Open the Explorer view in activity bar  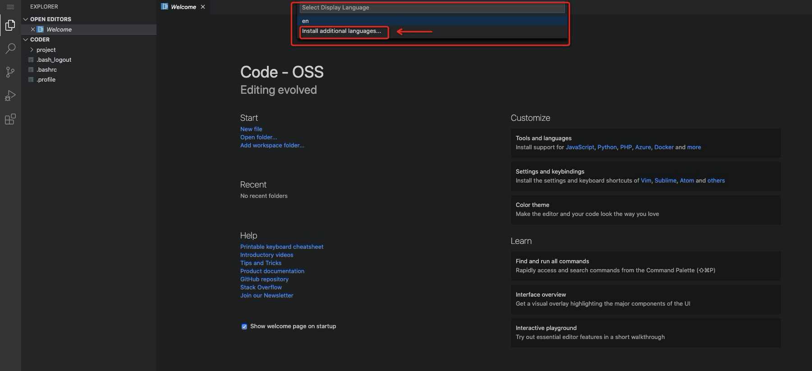(10, 25)
